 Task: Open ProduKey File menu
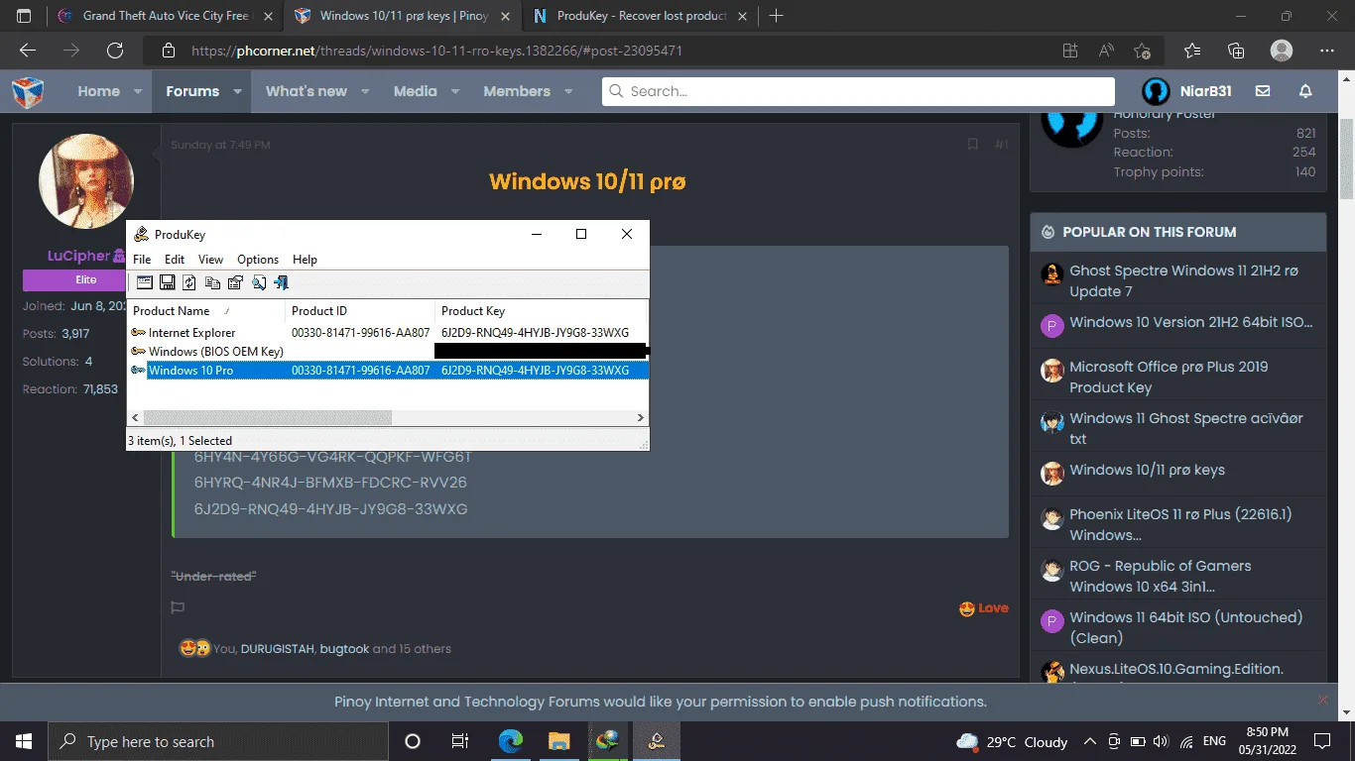click(142, 260)
